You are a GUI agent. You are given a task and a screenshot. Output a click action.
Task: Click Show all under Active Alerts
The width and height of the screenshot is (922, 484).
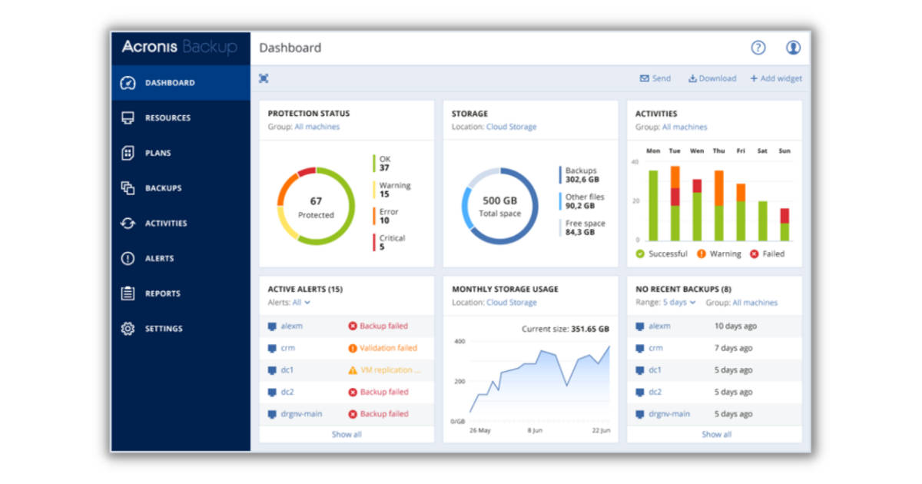(347, 434)
